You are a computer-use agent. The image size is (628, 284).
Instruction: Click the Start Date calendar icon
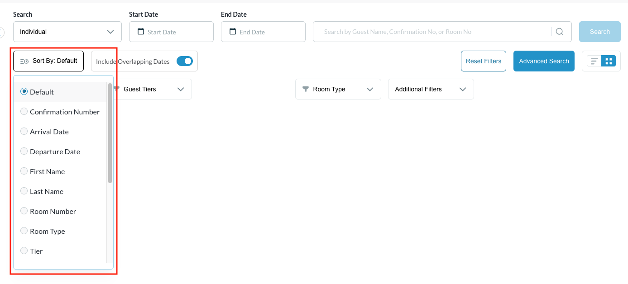pos(141,32)
